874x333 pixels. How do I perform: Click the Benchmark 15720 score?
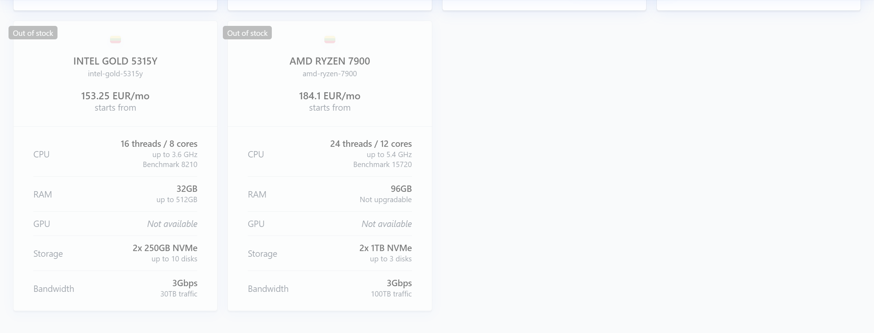[x=382, y=165]
